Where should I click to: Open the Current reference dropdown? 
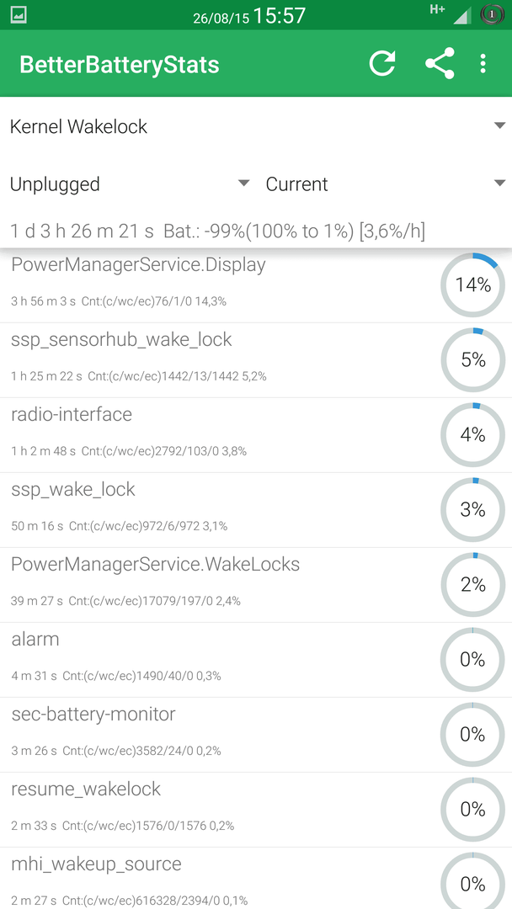[x=384, y=183]
